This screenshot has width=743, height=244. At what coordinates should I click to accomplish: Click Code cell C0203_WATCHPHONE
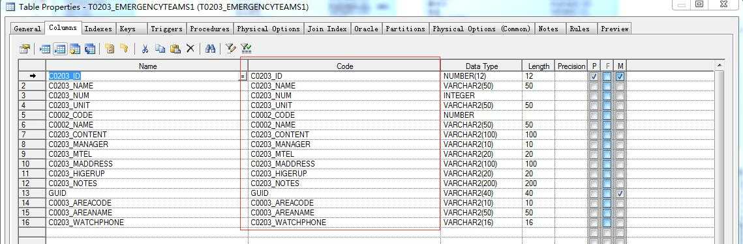pyautogui.click(x=344, y=223)
